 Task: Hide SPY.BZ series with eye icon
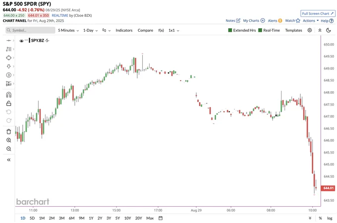click(x=21, y=41)
